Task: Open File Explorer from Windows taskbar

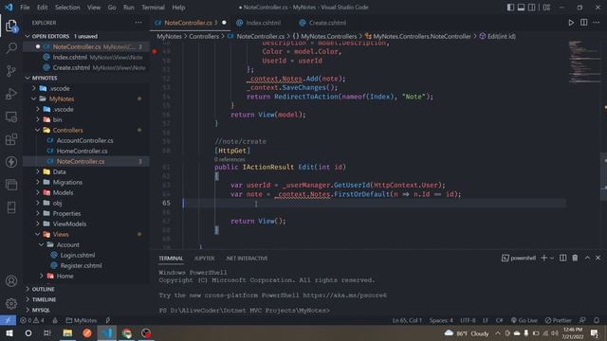Action: tap(67, 332)
